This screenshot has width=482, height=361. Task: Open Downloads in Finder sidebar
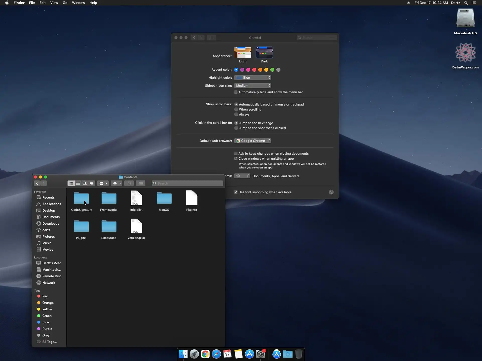tap(50, 223)
